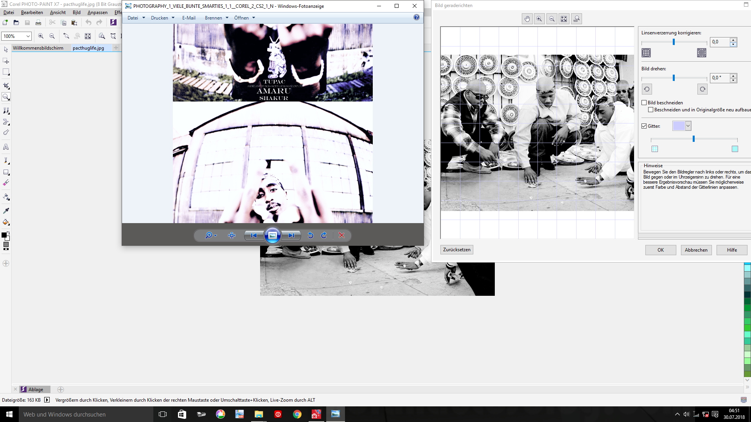This screenshot has width=751, height=422.
Task: Click Zurücksetzen button
Action: point(457,250)
